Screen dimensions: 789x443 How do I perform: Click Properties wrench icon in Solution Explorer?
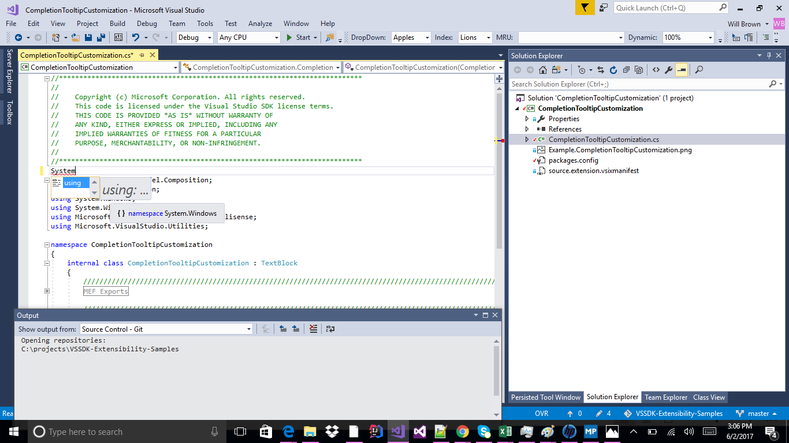(669, 70)
